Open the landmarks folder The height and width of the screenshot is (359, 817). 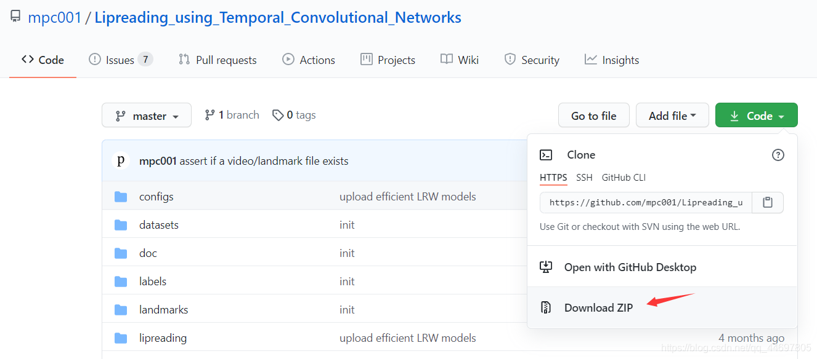coord(164,310)
